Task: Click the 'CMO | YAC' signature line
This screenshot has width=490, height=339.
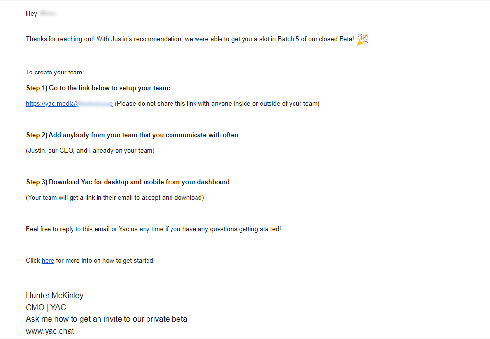Action: tap(46, 308)
